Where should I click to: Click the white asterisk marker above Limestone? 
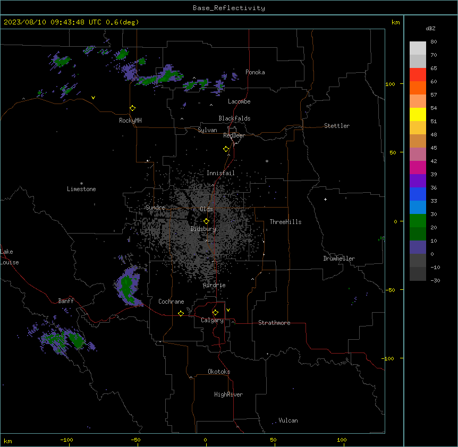tap(81, 184)
